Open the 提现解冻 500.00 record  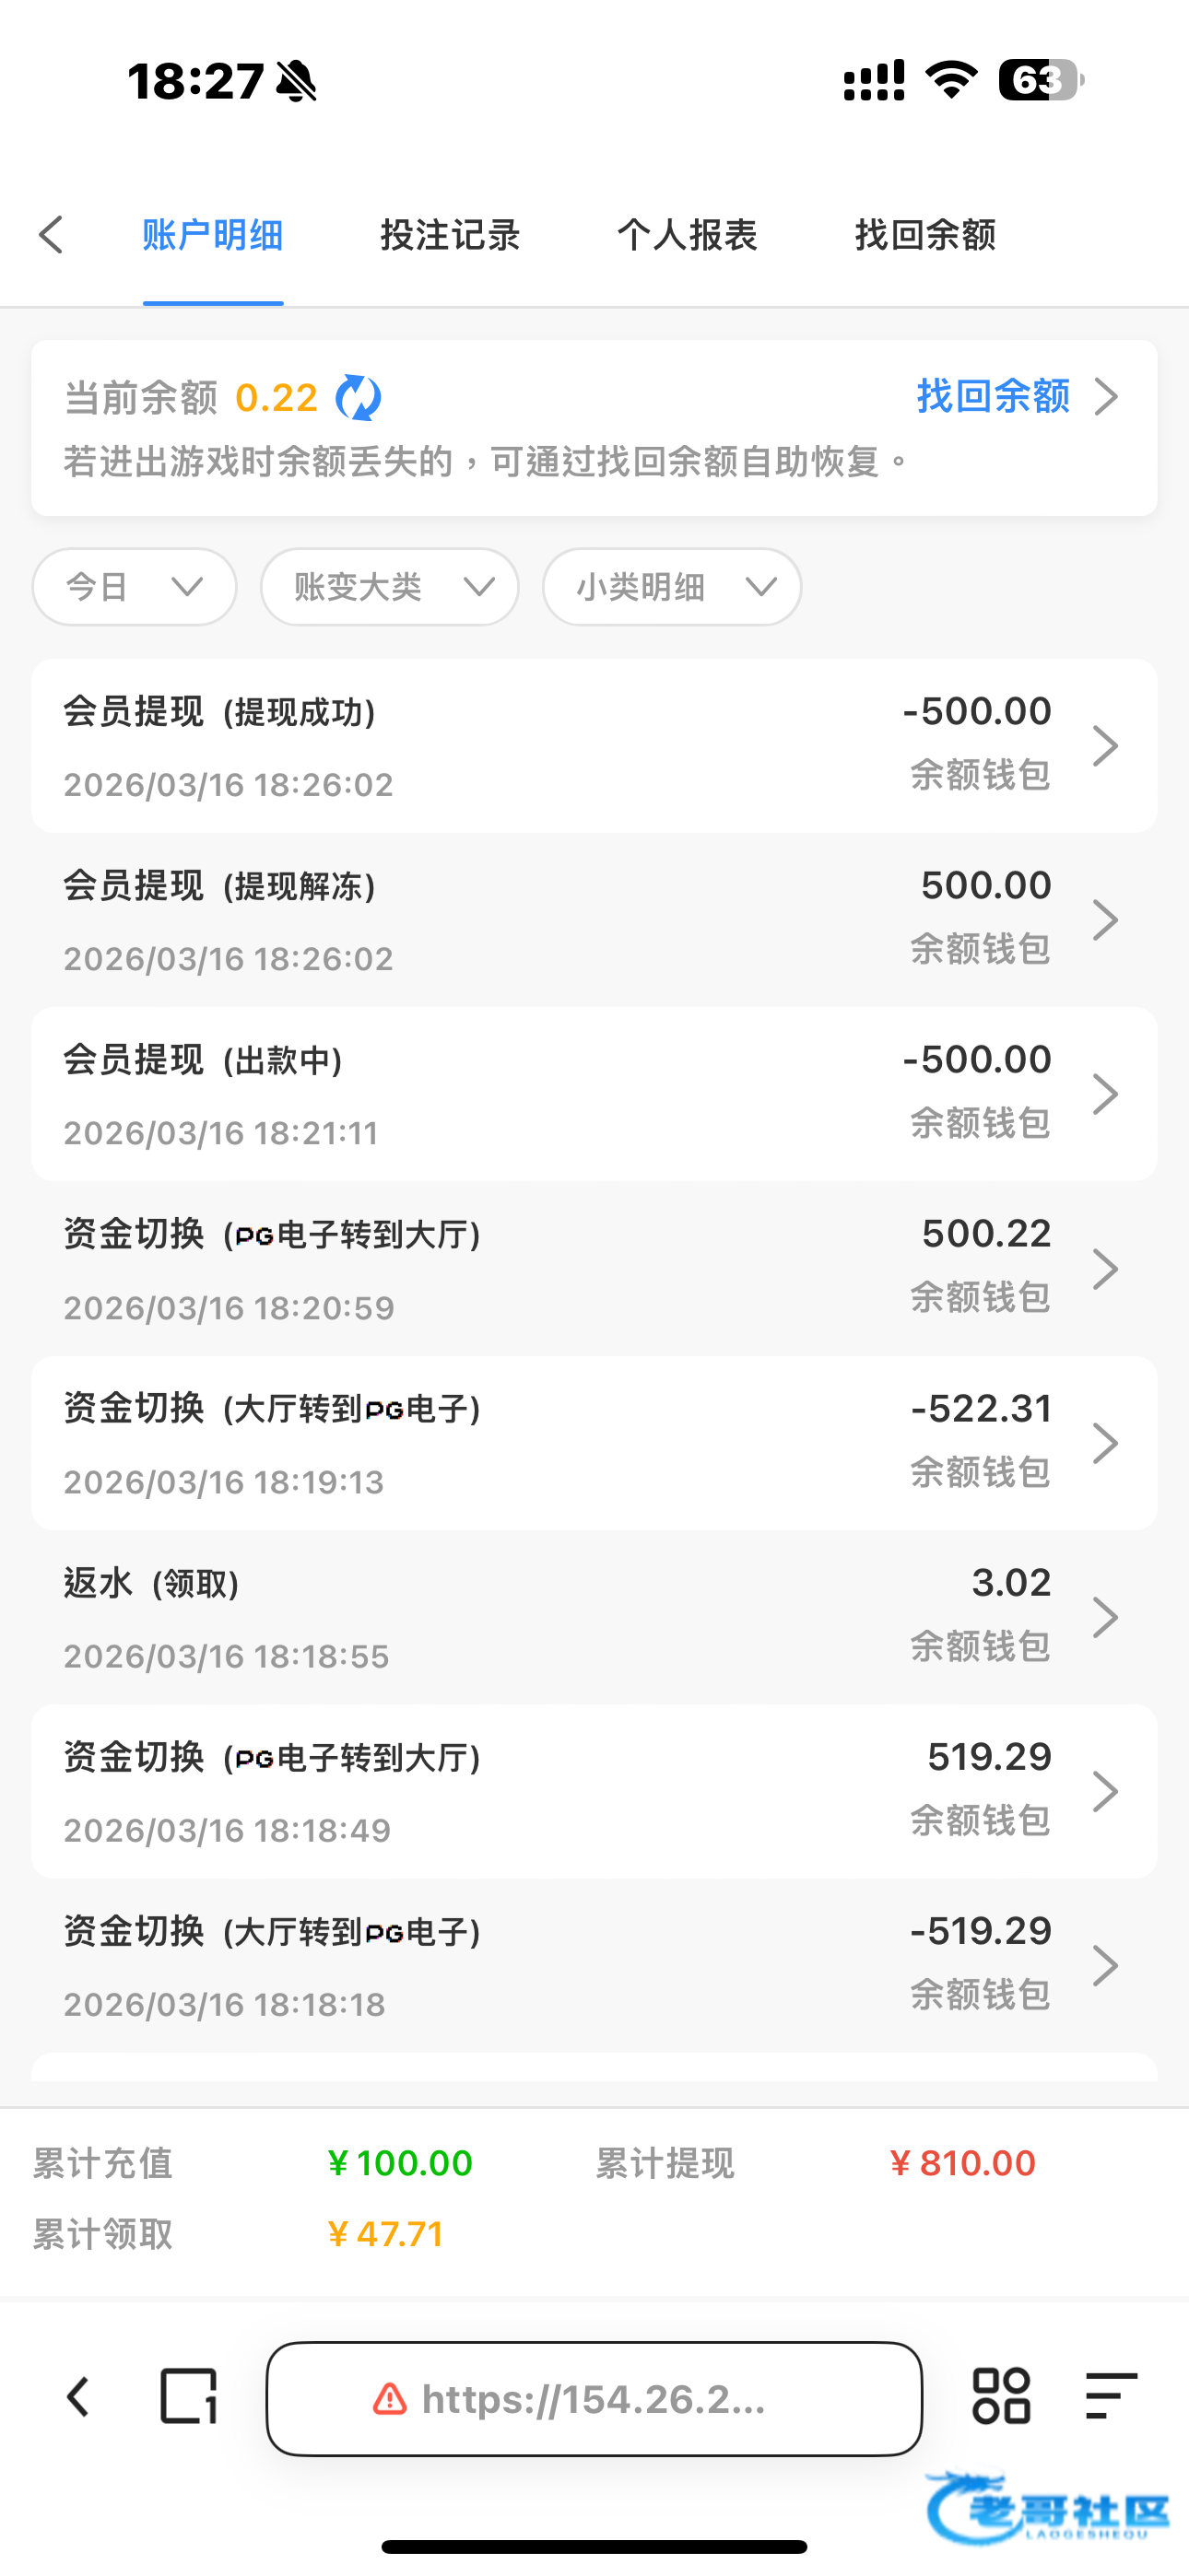point(594,920)
